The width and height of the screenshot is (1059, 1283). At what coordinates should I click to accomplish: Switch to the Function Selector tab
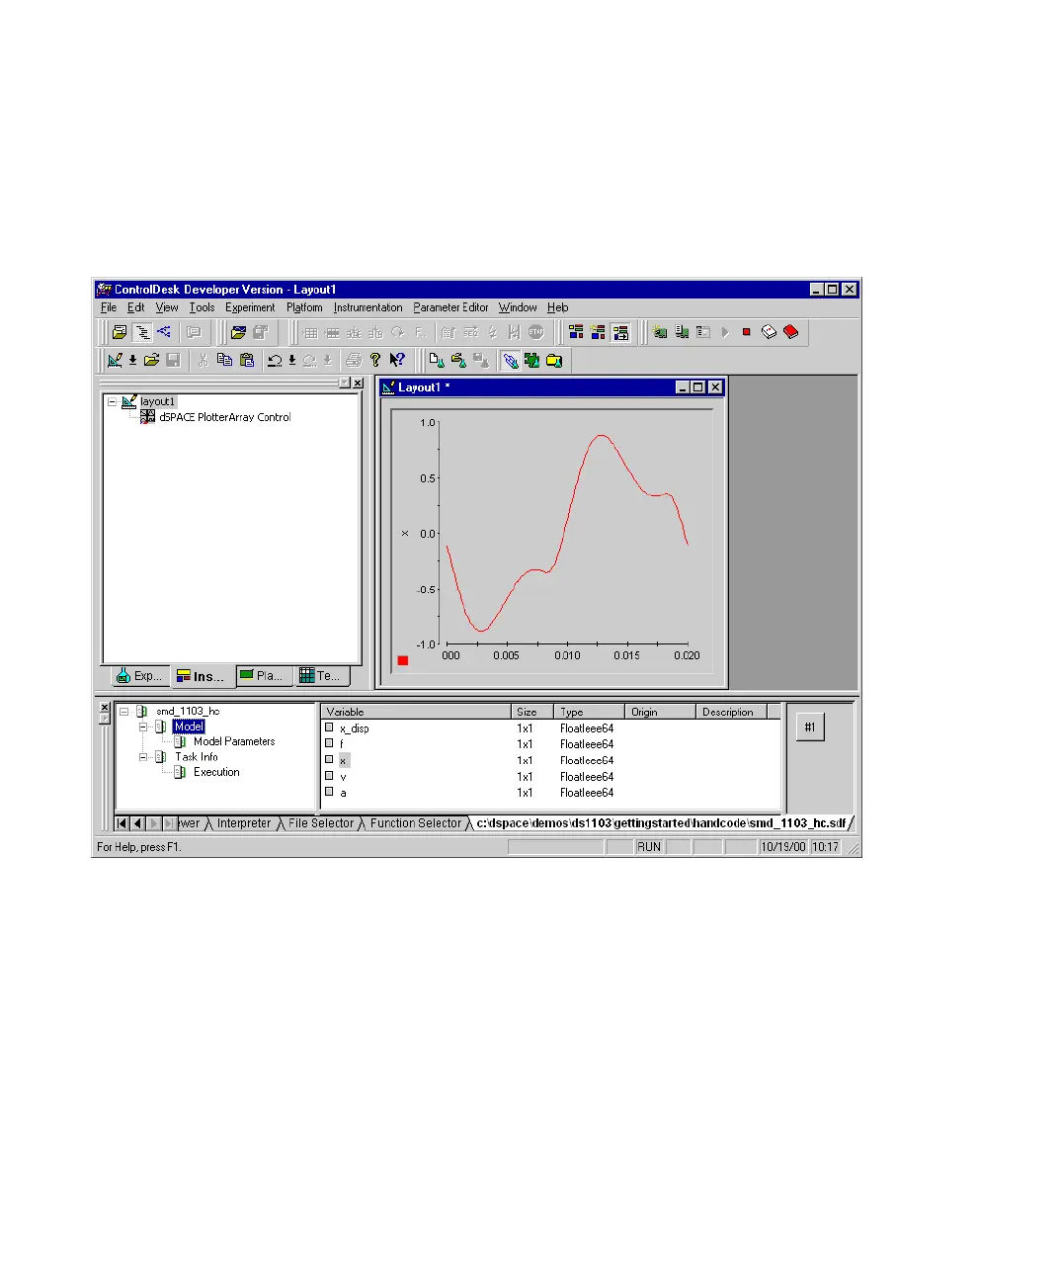point(415,823)
